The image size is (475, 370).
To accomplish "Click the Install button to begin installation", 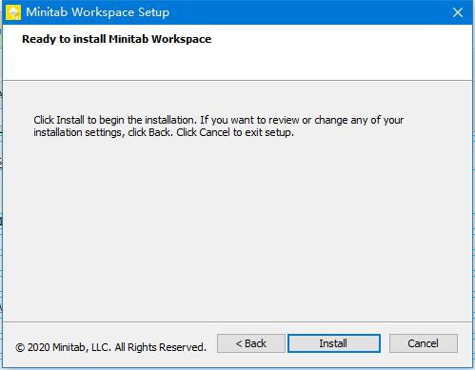I will coord(334,343).
